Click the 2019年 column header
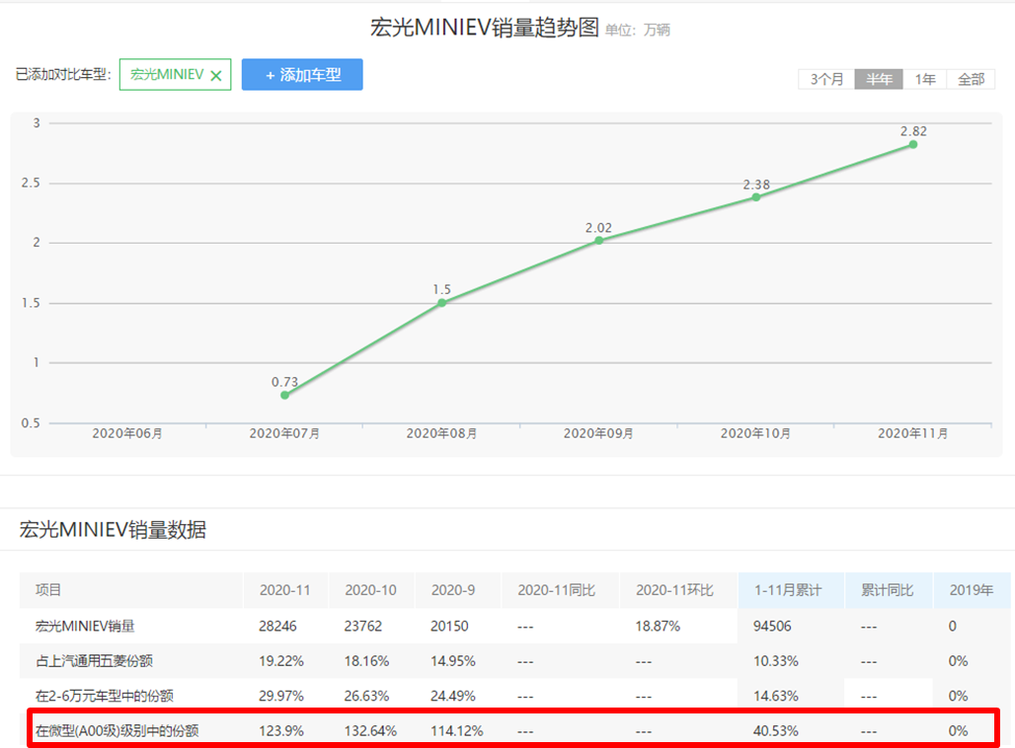 pyautogui.click(x=971, y=590)
